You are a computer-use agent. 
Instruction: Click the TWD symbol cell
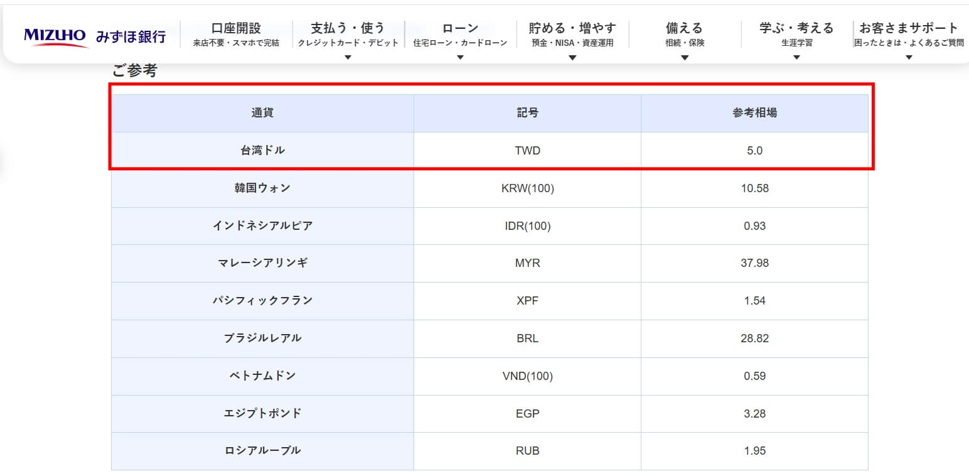tap(527, 151)
